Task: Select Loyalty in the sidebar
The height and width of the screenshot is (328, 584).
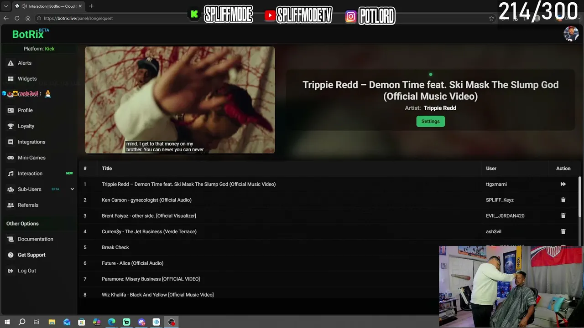Action: tap(26, 126)
